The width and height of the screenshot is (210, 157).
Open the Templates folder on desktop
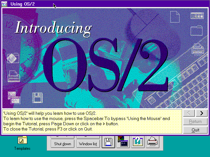pos(22,140)
